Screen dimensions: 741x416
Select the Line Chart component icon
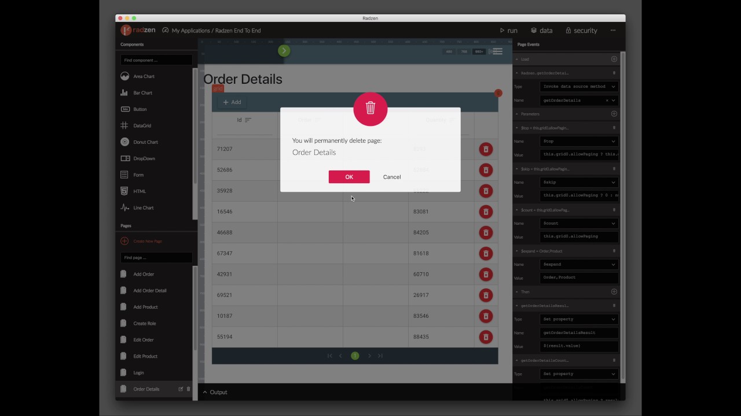tap(124, 207)
